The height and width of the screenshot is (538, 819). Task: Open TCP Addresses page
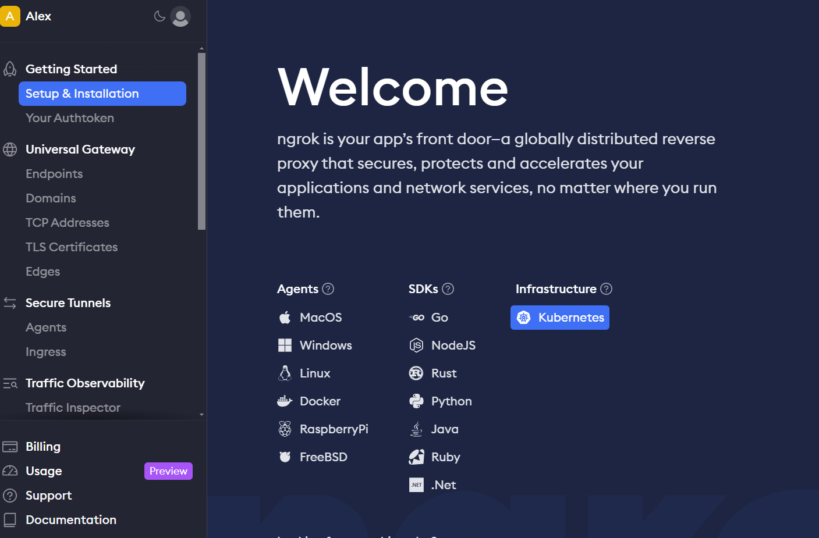68,223
